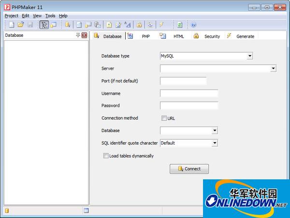The image size is (290, 218).
Task: Enable the URL connection method checkbox
Action: point(164,118)
